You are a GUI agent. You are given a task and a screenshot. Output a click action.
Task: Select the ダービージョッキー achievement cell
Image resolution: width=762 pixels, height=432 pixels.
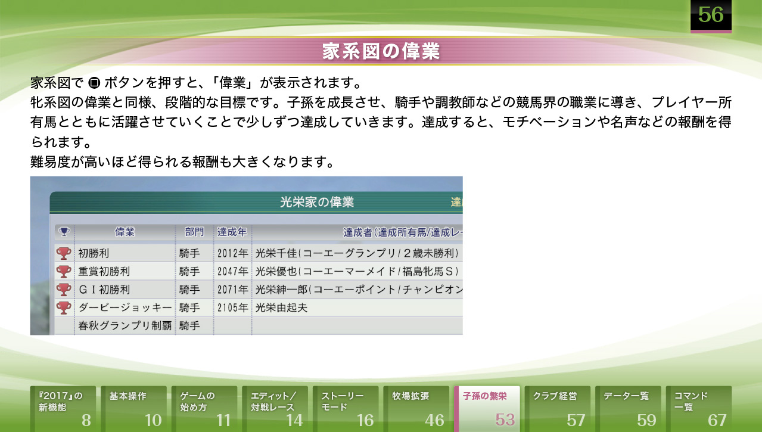(x=125, y=307)
